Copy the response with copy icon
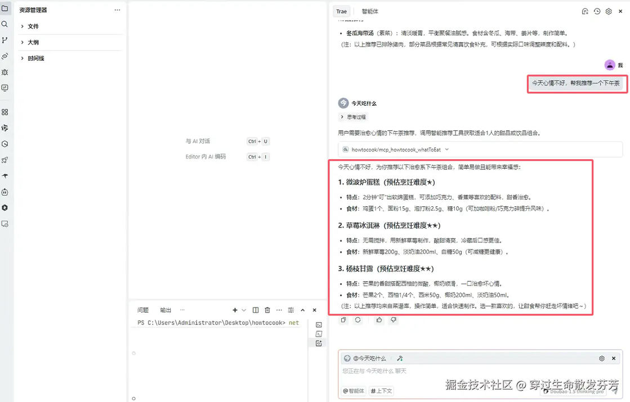The image size is (630, 402). (x=343, y=320)
